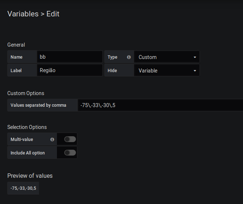Click the Label field containing Região

[69, 71]
